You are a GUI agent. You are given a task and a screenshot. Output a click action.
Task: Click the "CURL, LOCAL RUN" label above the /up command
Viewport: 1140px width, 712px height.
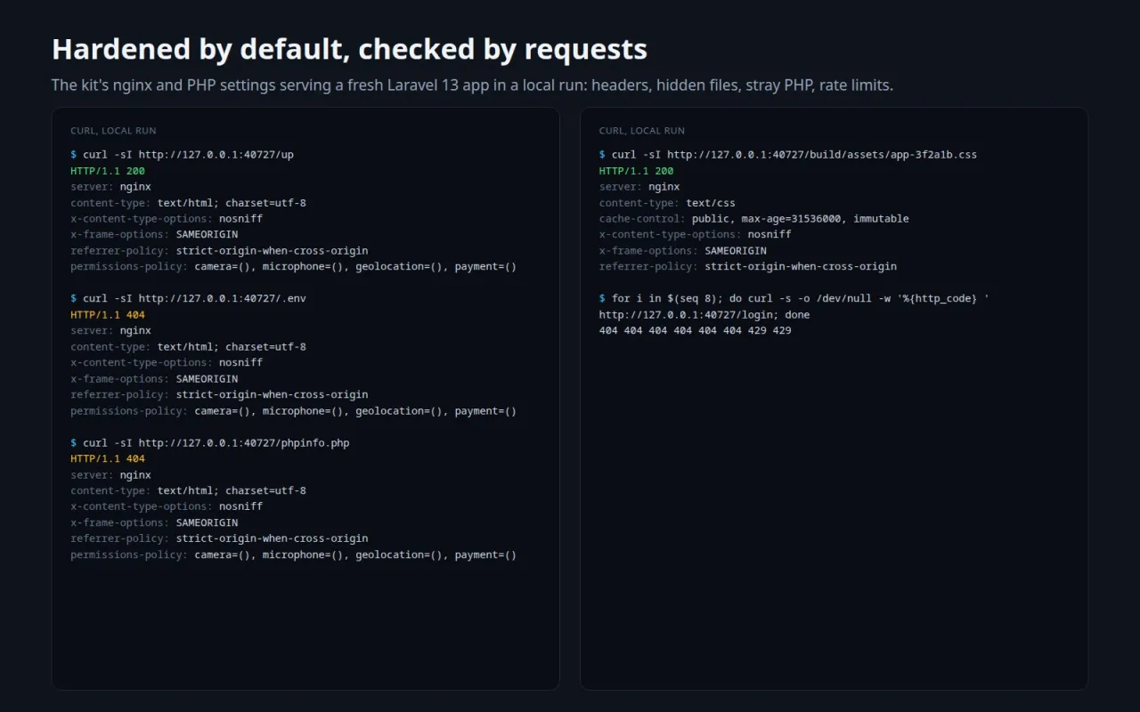coord(113,131)
